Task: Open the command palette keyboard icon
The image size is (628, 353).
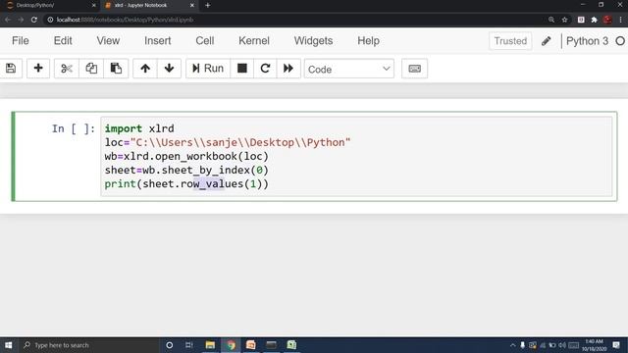Action: (414, 69)
